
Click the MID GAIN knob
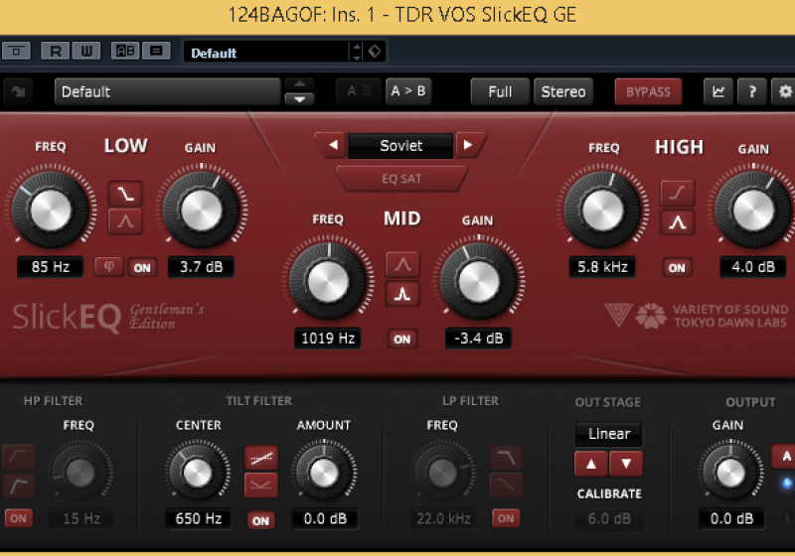point(479,282)
